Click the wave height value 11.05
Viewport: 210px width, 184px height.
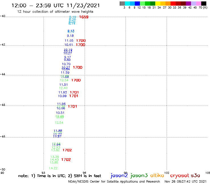pyautogui.click(x=69, y=40)
